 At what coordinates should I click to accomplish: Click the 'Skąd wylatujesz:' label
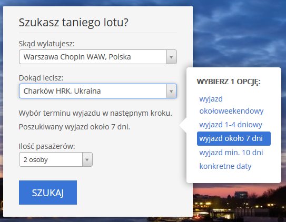click(x=47, y=44)
